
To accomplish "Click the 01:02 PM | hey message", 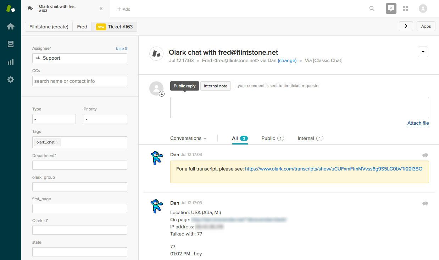I will coord(186,254).
